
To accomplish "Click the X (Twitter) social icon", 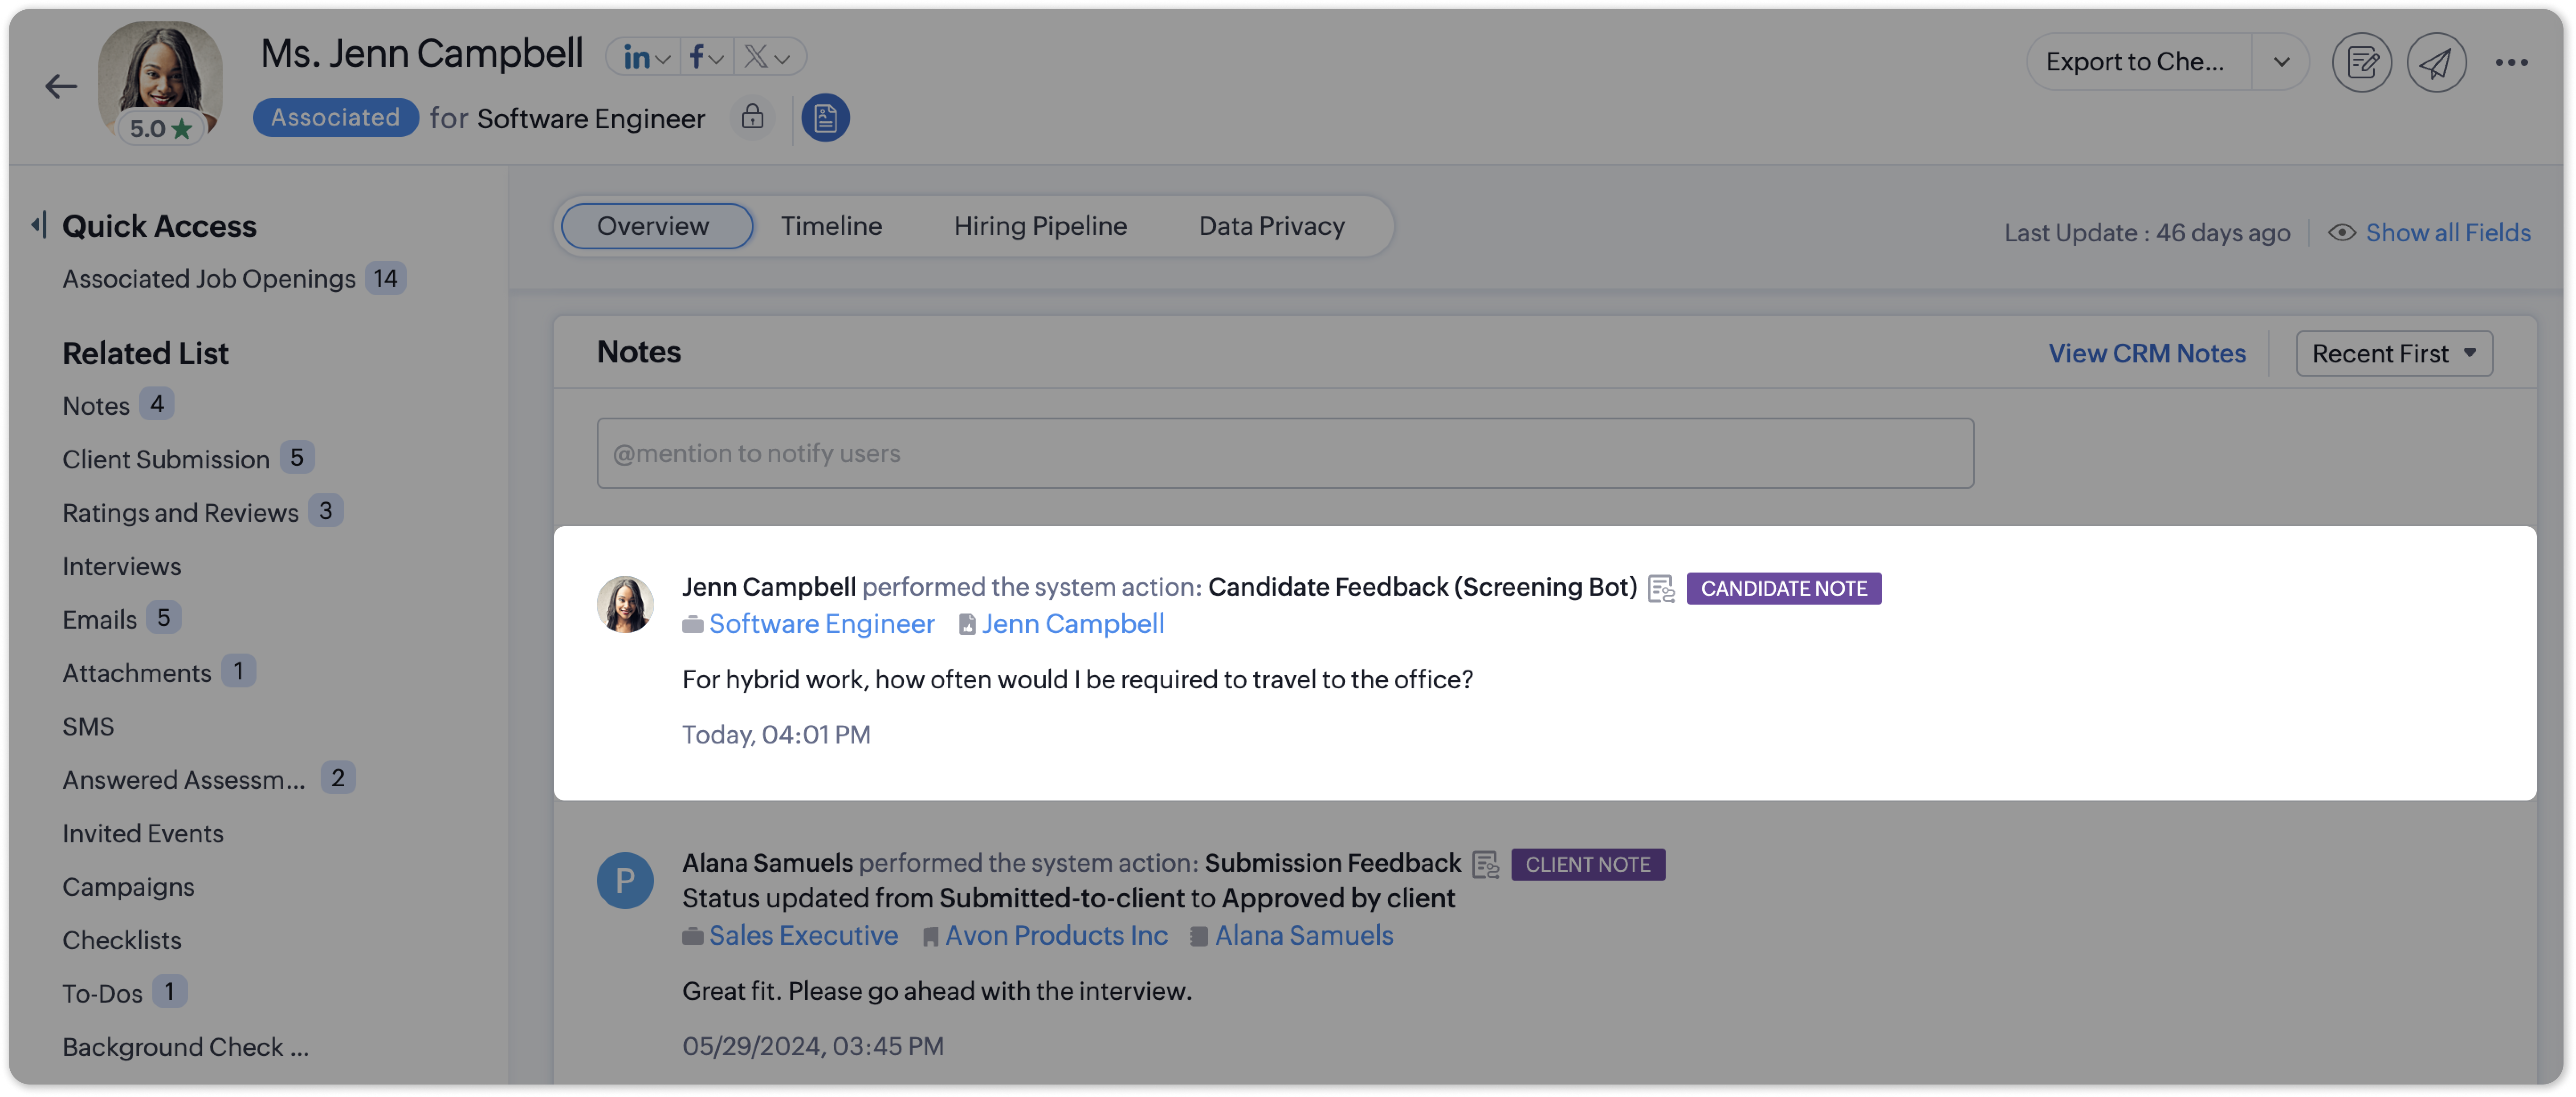I will (755, 57).
